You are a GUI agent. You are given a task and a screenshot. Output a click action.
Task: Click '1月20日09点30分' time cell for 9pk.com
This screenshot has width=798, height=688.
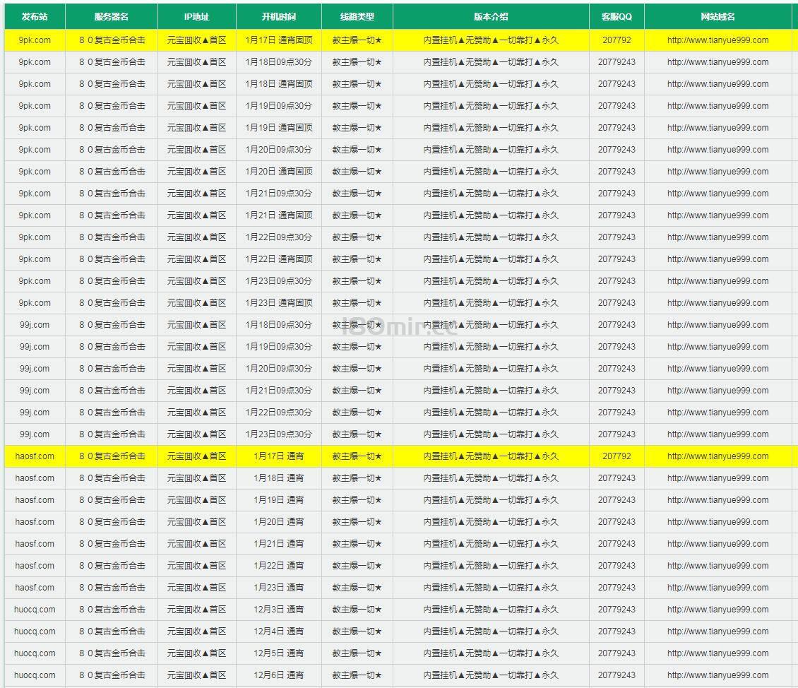279,150
